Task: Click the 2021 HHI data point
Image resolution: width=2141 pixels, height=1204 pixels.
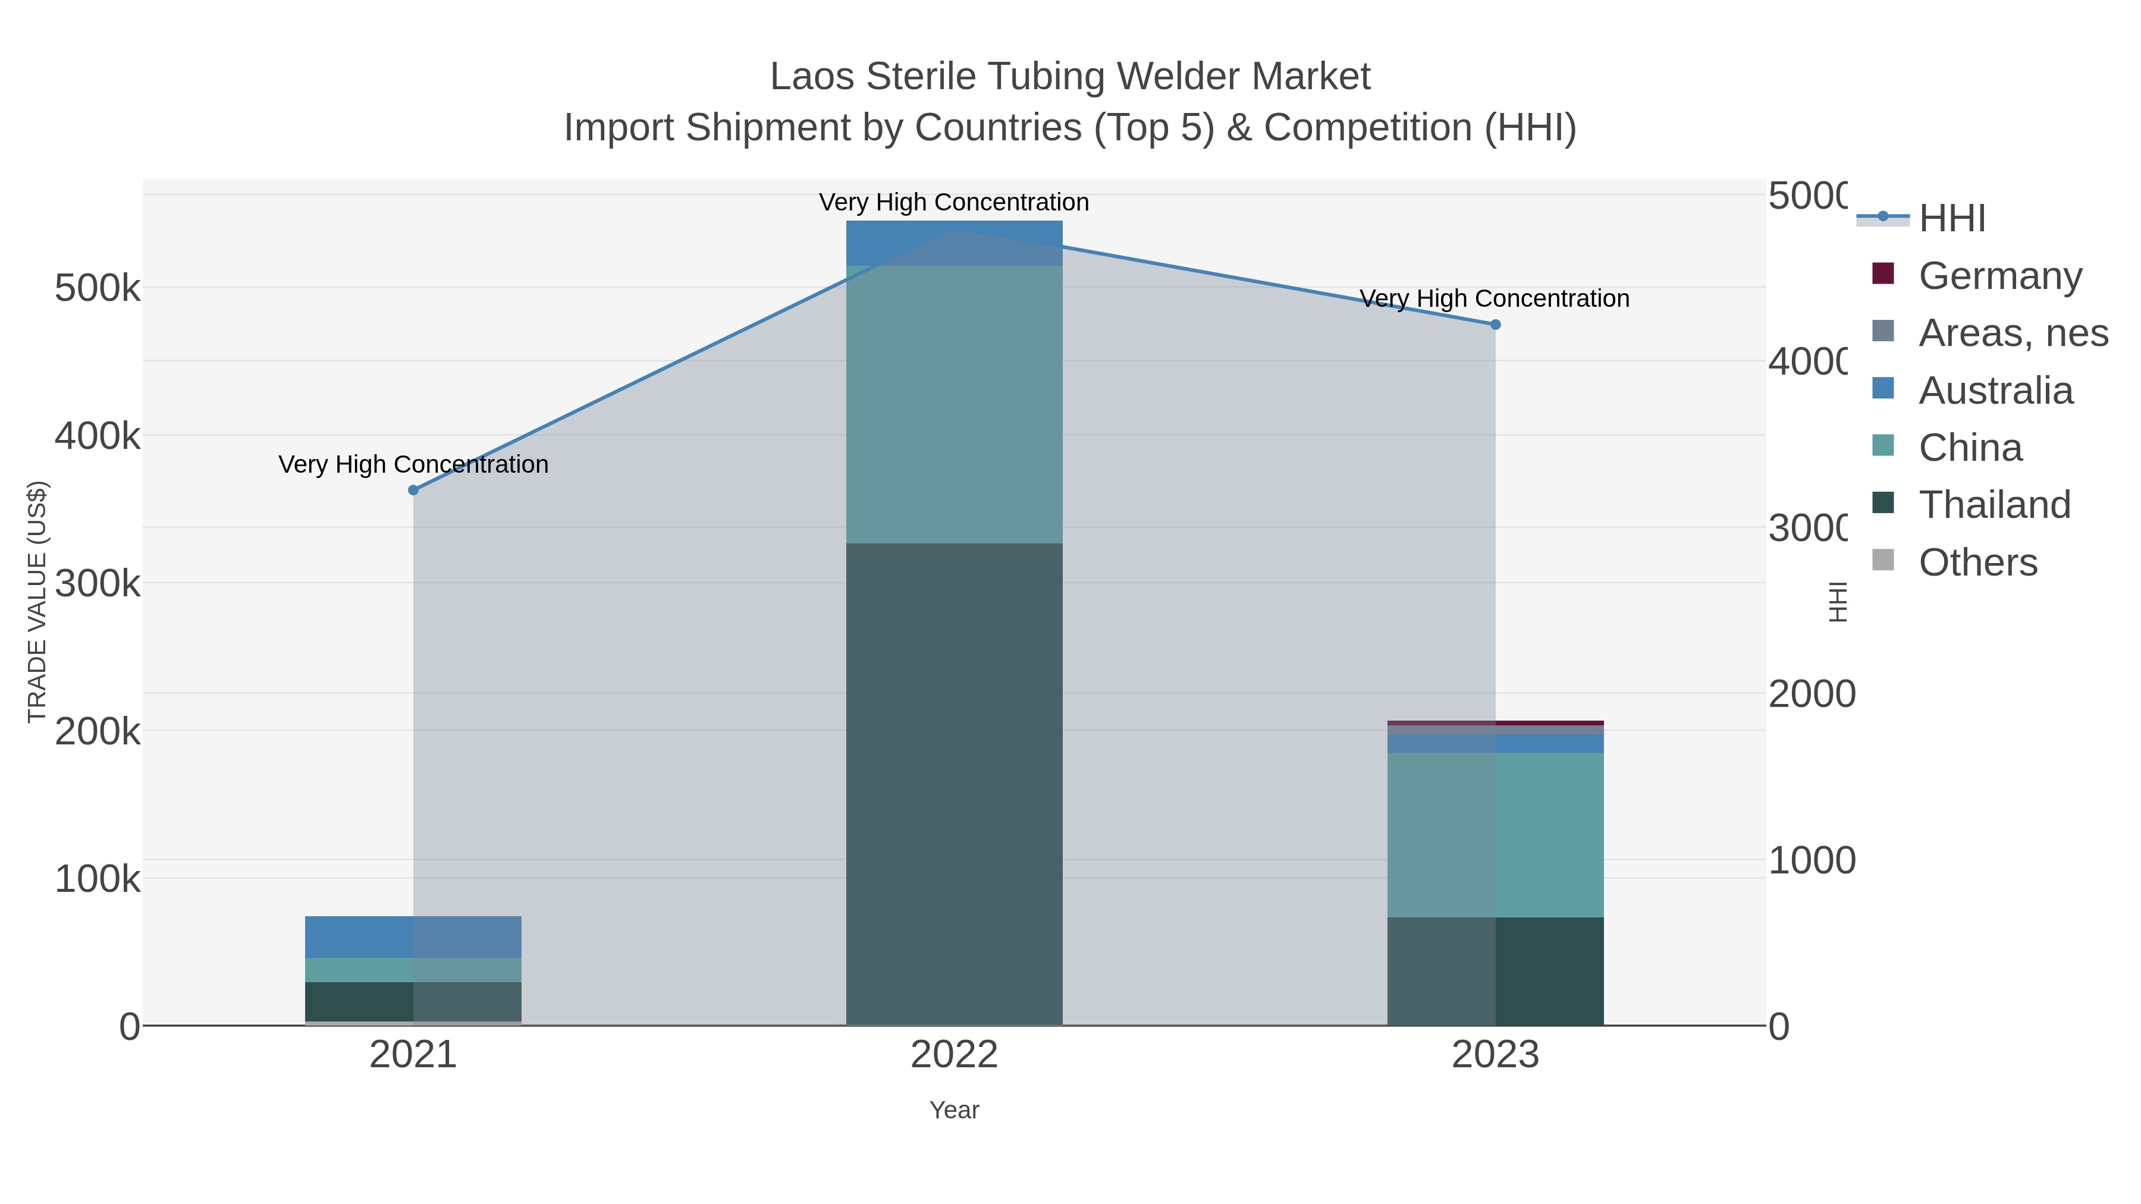Action: coord(413,491)
